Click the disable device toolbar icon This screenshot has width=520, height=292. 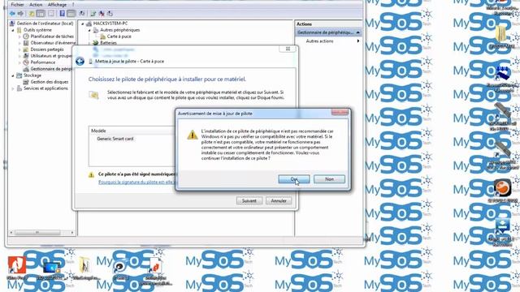110,14
